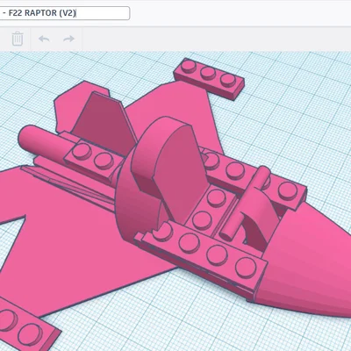
Task: Click the redo arrow icon
Action: 68,39
